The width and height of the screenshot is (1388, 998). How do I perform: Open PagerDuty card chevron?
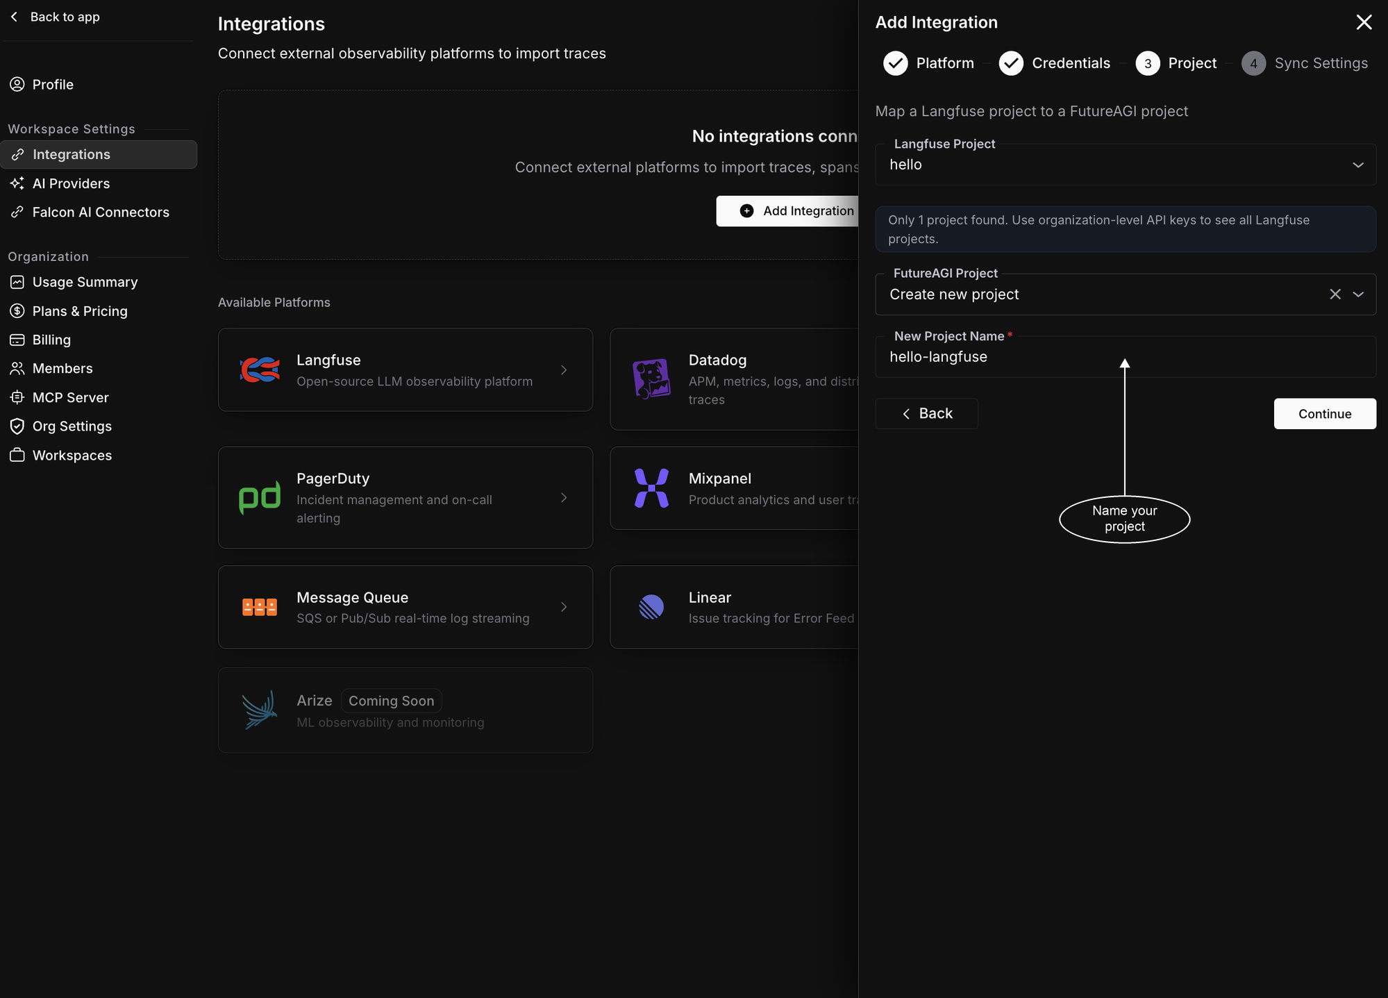coord(564,497)
